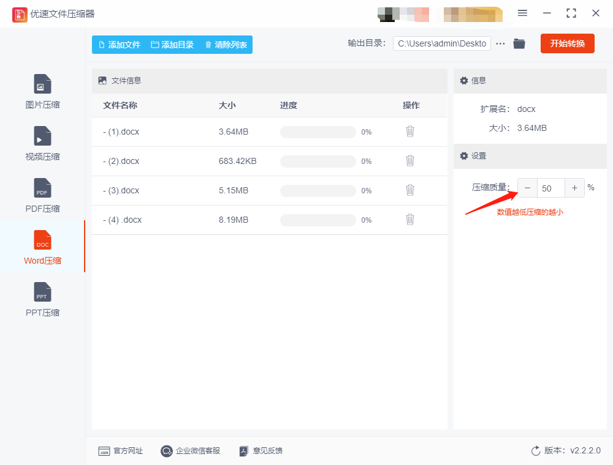This screenshot has width=613, height=465.
Task: Click the refresh icon beside the version number
Action: tap(534, 450)
